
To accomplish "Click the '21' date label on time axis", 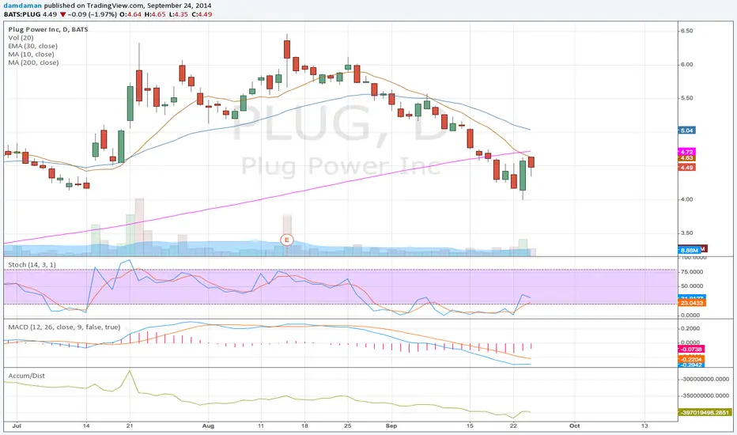I will pyautogui.click(x=130, y=426).
